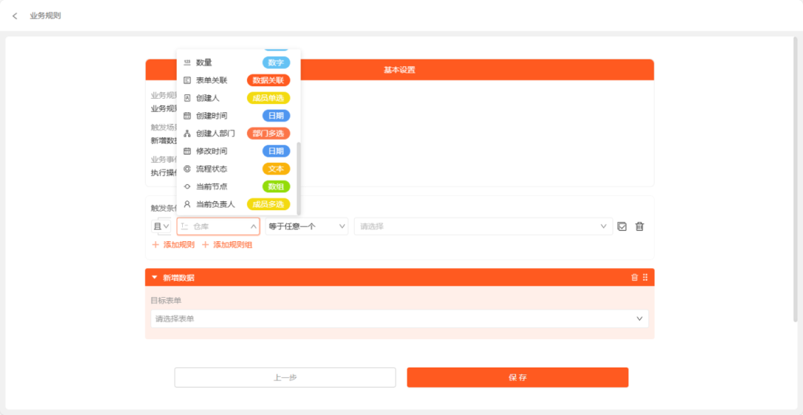This screenshot has height=415, width=803.
Task: Click the trash icon in the 新增数据 header
Action: tap(634, 277)
